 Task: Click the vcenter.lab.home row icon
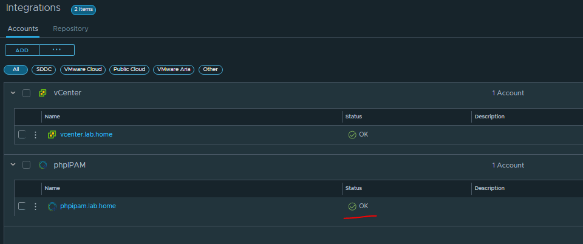pyautogui.click(x=52, y=135)
